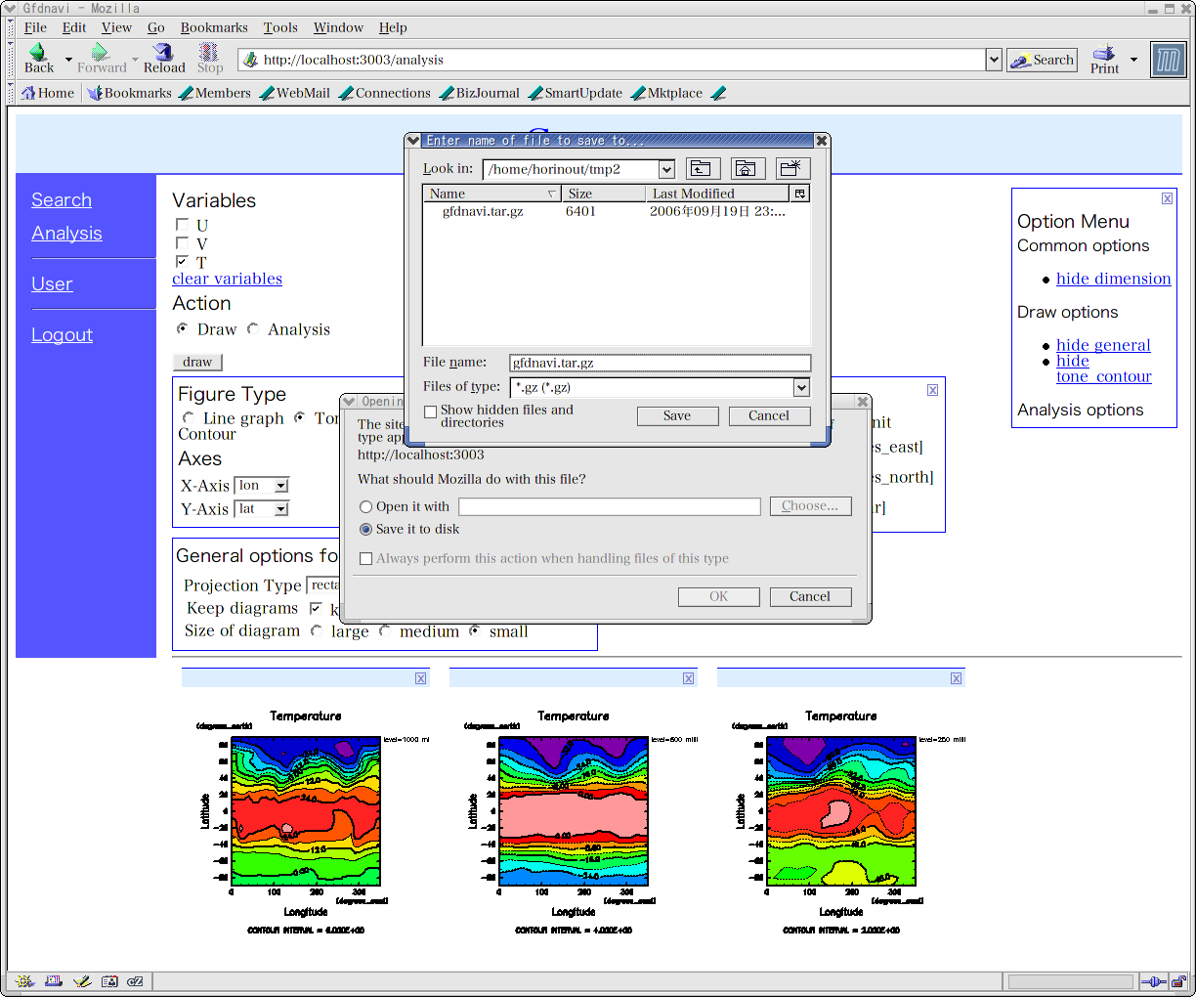Open the Go menu
Screen dimensions: 1196x997
click(156, 27)
